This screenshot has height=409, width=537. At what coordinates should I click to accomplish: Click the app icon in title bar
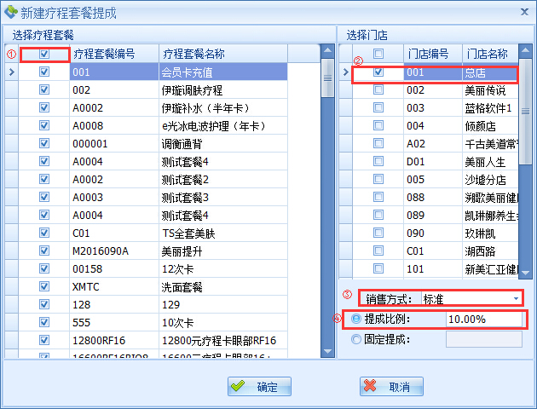click(x=10, y=13)
